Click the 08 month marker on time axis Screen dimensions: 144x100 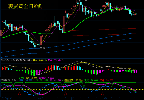tap(106, 99)
